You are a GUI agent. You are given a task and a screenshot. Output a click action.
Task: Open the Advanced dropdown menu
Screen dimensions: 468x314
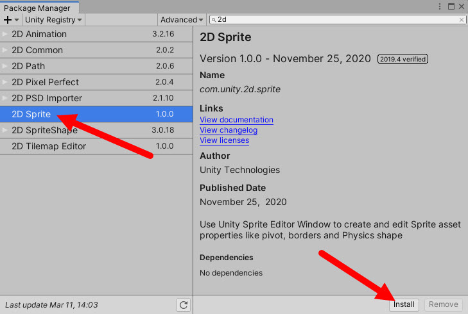tap(182, 20)
